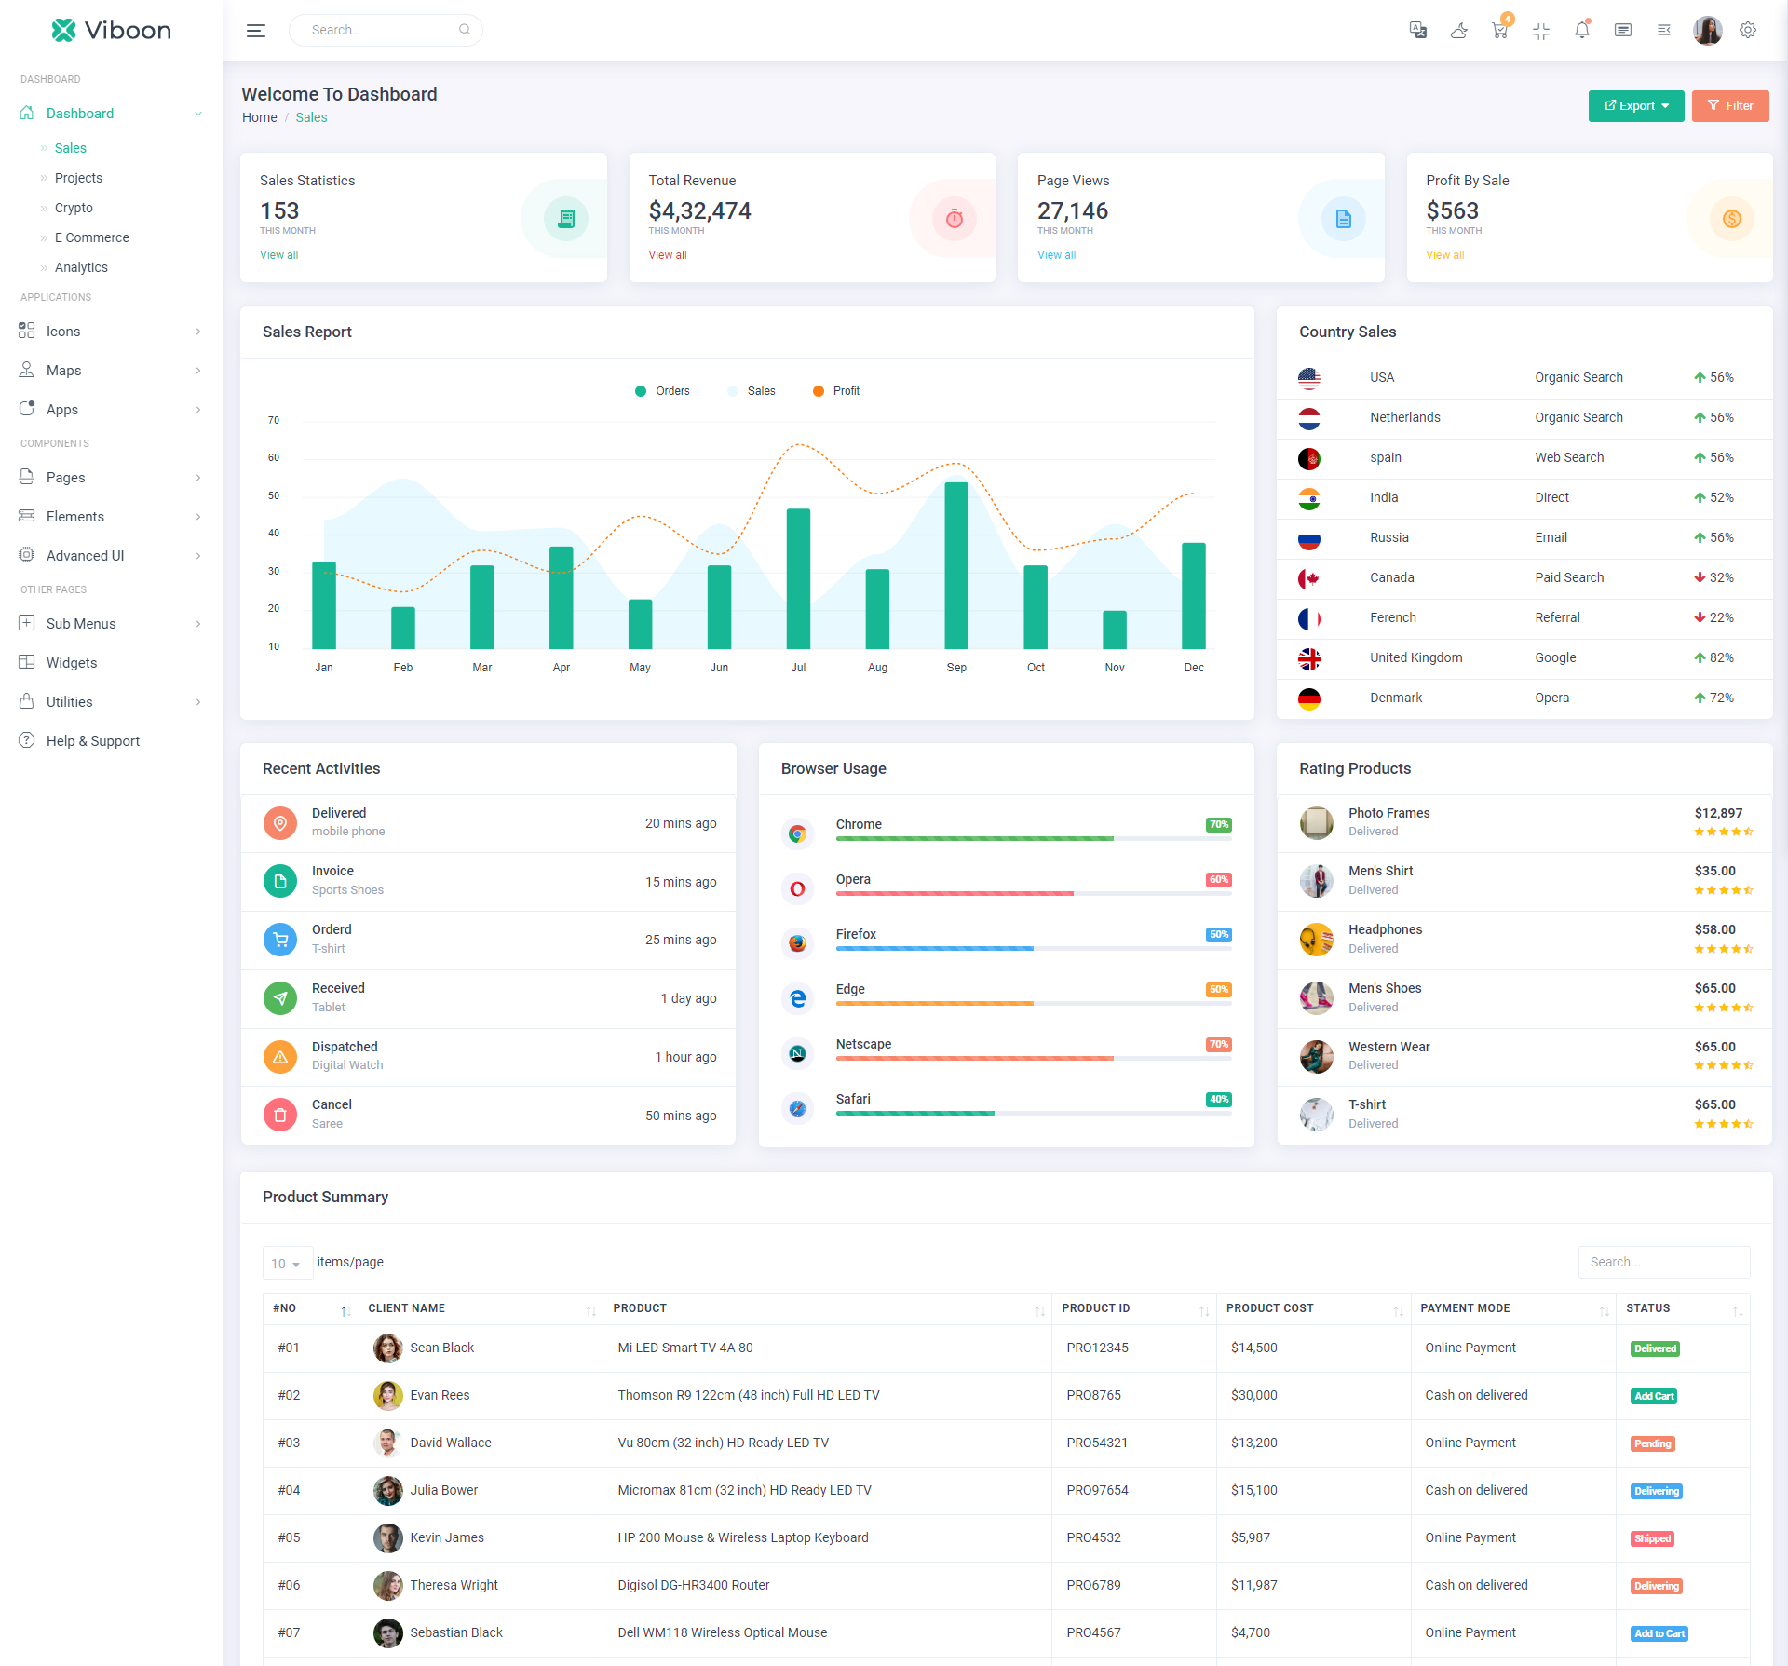
Task: Click the settings gear icon
Action: point(1748,31)
